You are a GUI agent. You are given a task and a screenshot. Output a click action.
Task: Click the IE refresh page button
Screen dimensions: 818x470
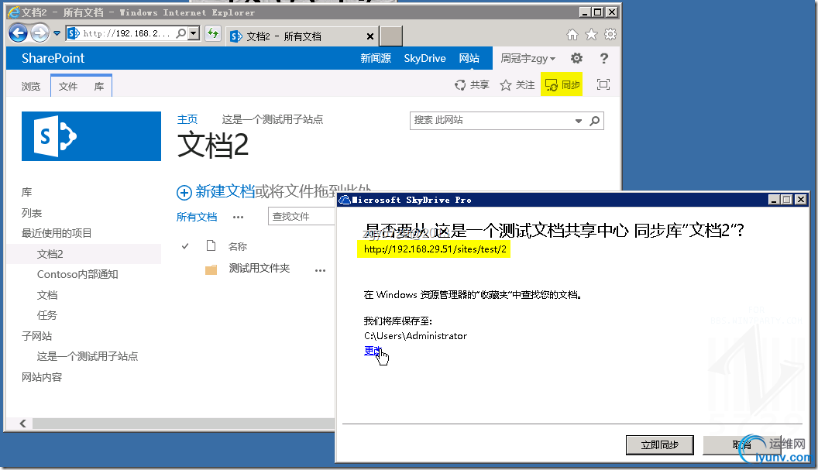tap(213, 34)
